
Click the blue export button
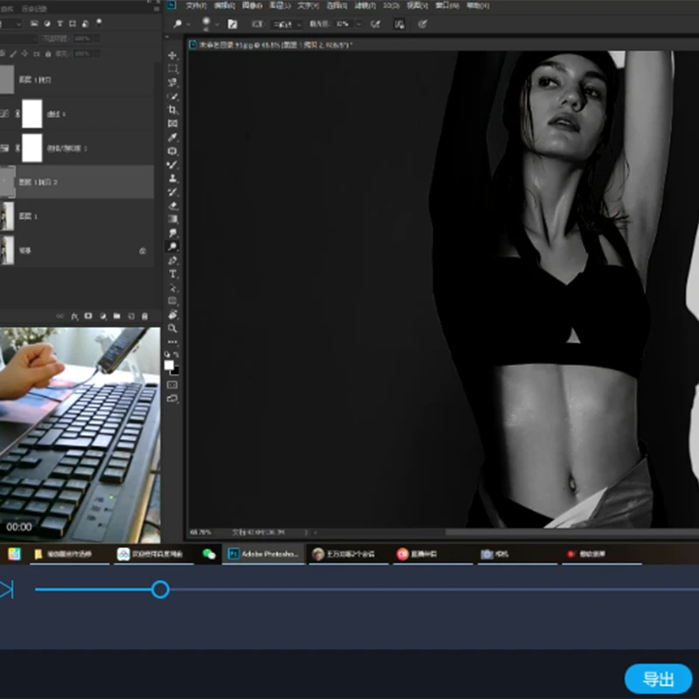[658, 679]
